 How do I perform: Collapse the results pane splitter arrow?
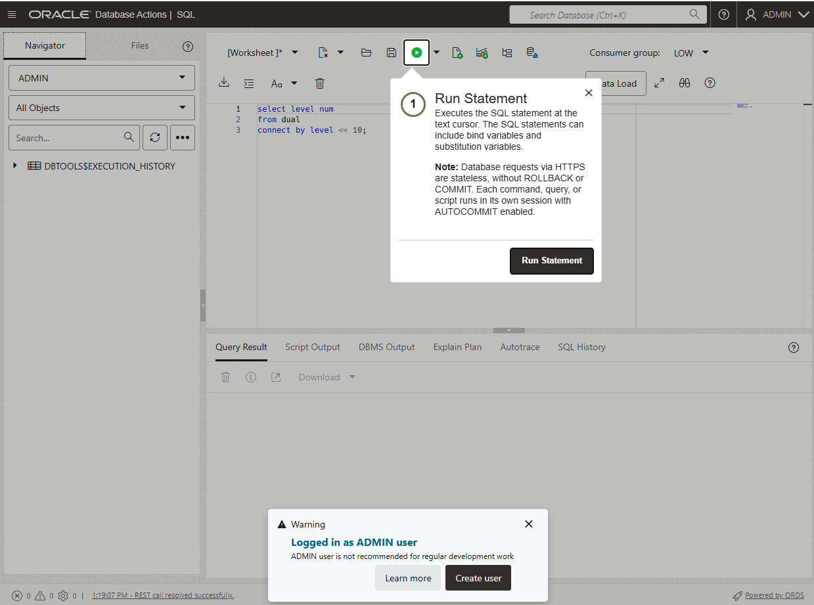(509, 330)
